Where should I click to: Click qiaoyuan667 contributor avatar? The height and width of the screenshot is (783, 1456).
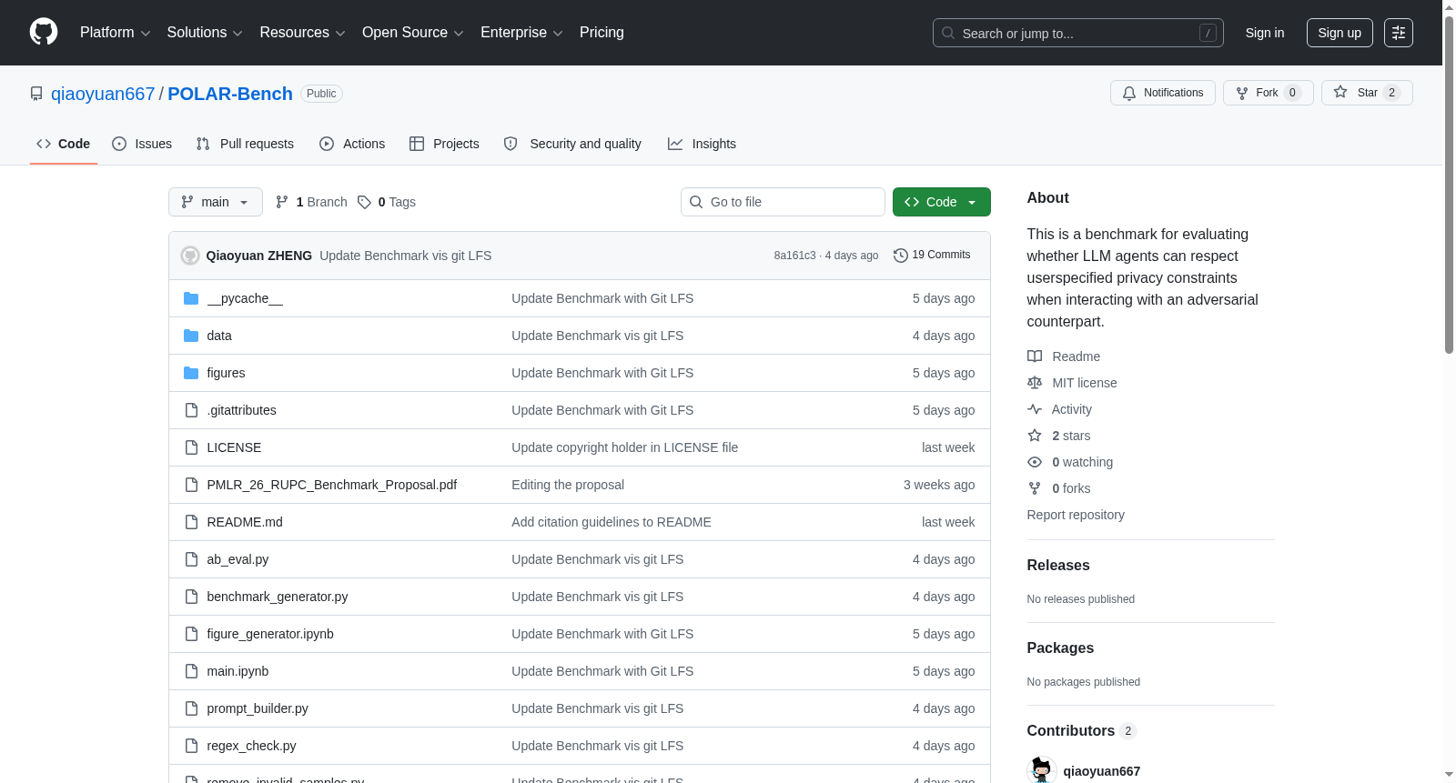click(x=1041, y=770)
